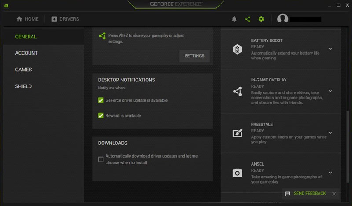Screen dimensions: 352x206
Task: Maximize the GeForce Experience window
Action: click(338, 5)
